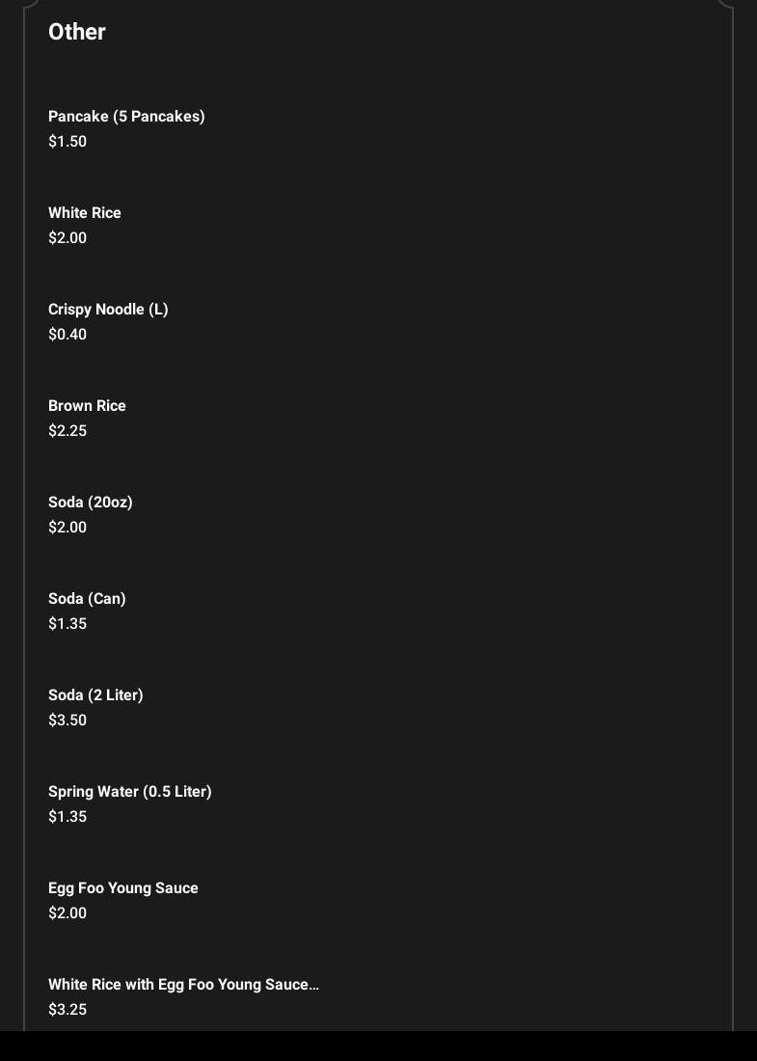
Task: Click the $1.35 price under Spring Water
Action: [68, 817]
